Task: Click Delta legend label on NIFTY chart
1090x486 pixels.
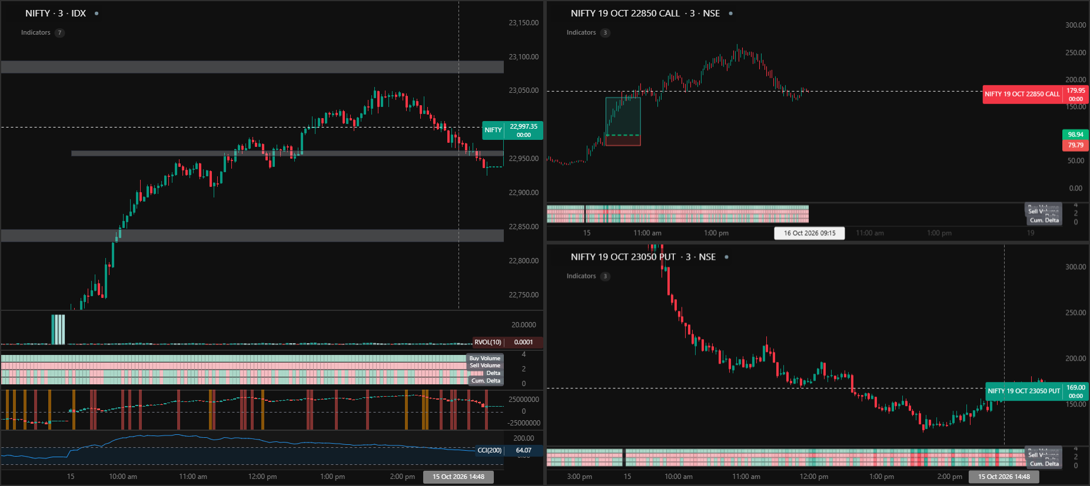Action: (493, 373)
